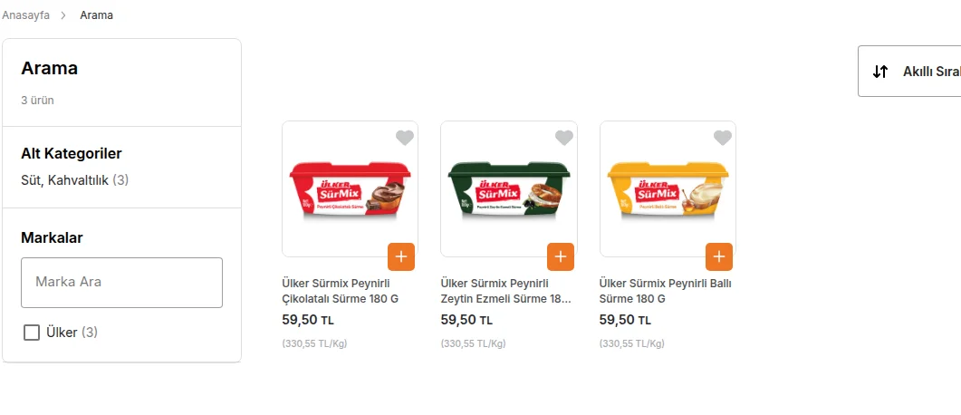961x415 pixels.
Task: Add Ballı Sürme to cart plus
Action: coord(719,256)
